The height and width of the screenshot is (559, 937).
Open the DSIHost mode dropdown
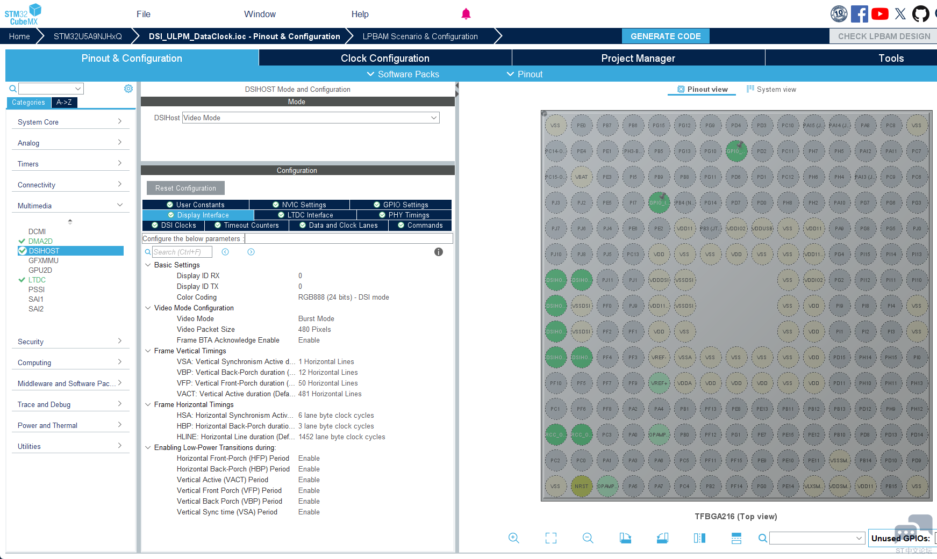tap(311, 118)
